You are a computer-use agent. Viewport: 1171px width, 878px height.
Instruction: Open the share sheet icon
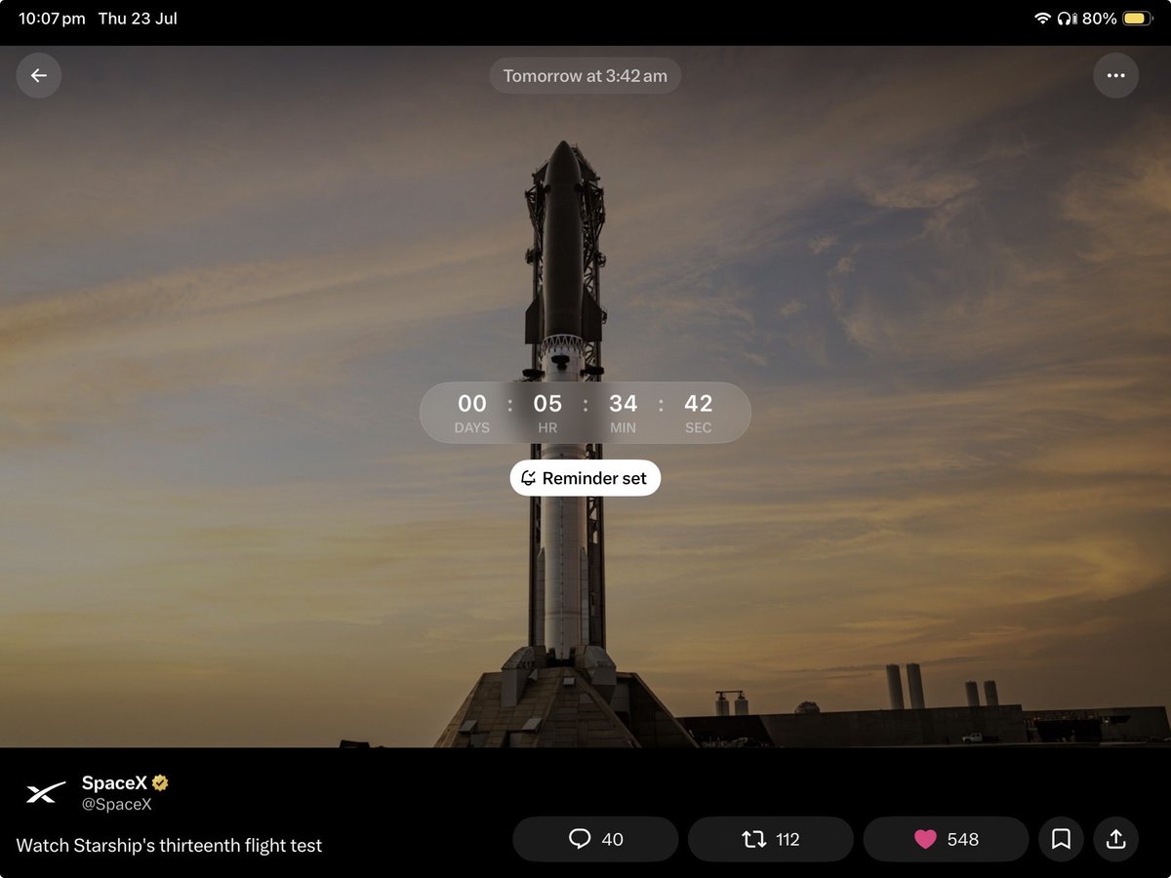pos(1116,839)
